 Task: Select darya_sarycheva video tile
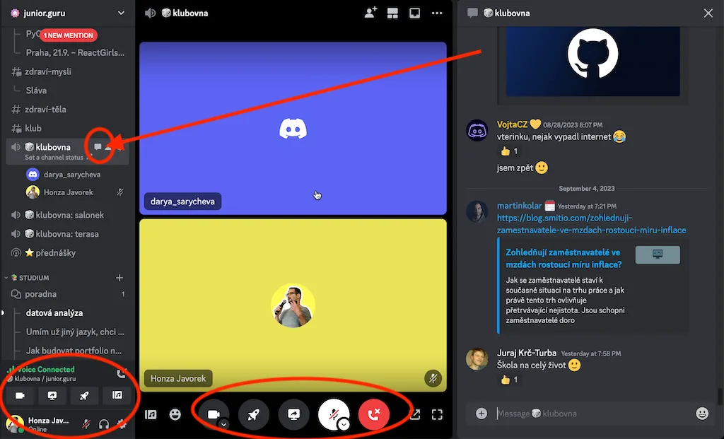(x=293, y=129)
